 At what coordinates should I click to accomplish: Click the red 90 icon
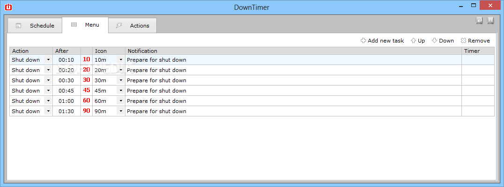click(87, 111)
